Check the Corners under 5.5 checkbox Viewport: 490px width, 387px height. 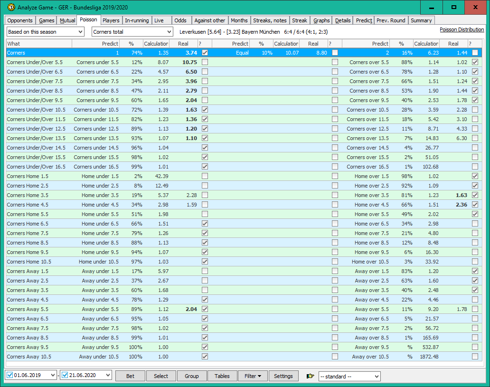(x=205, y=62)
